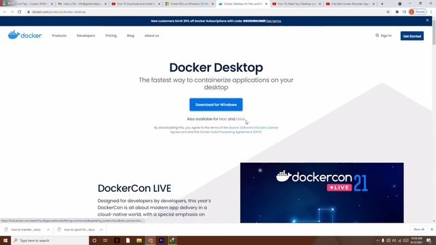Screen dimensions: 436x245
Task: Click the browser Back arrow
Action: 5,12
